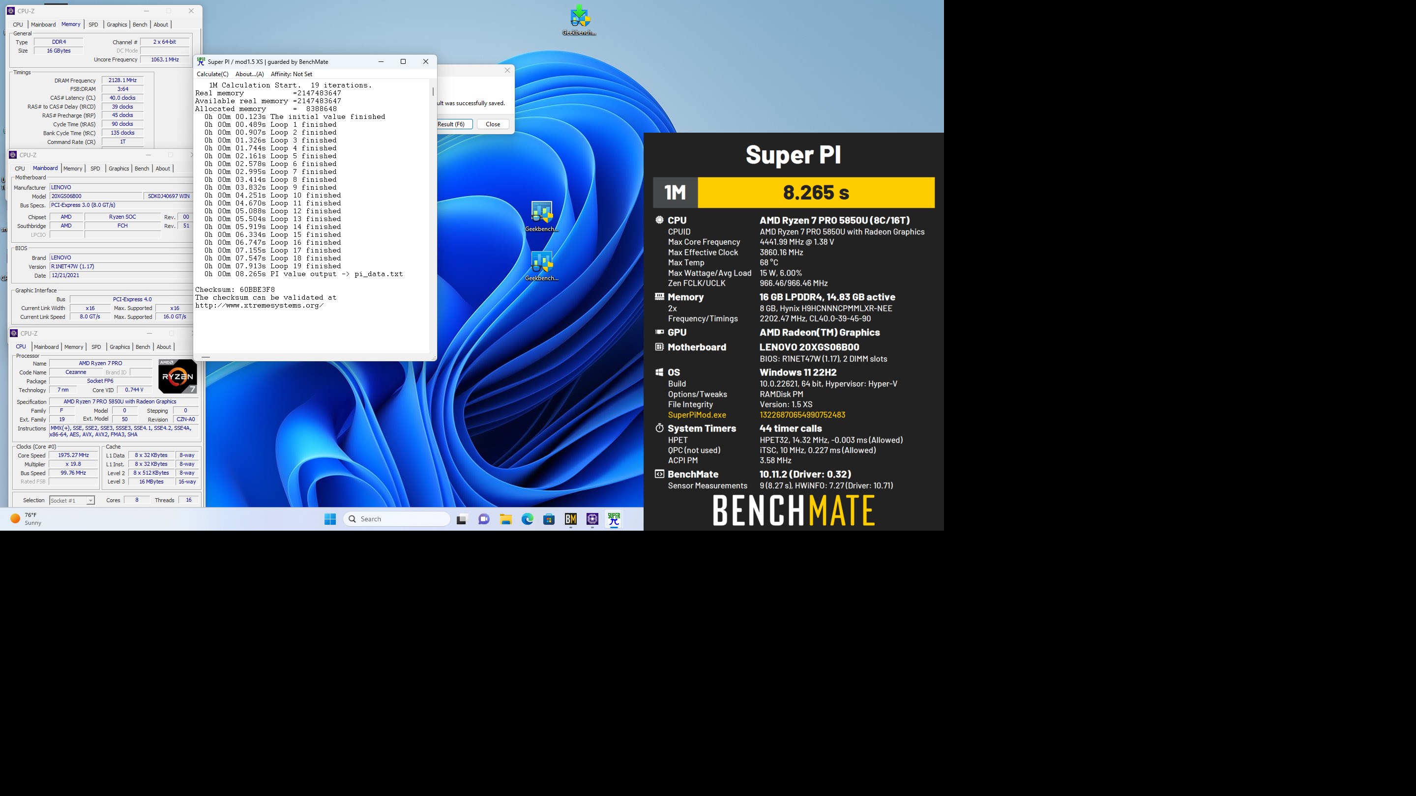
Task: Click the BIOS version R1NET47W (1.17) field
Action: click(121, 266)
